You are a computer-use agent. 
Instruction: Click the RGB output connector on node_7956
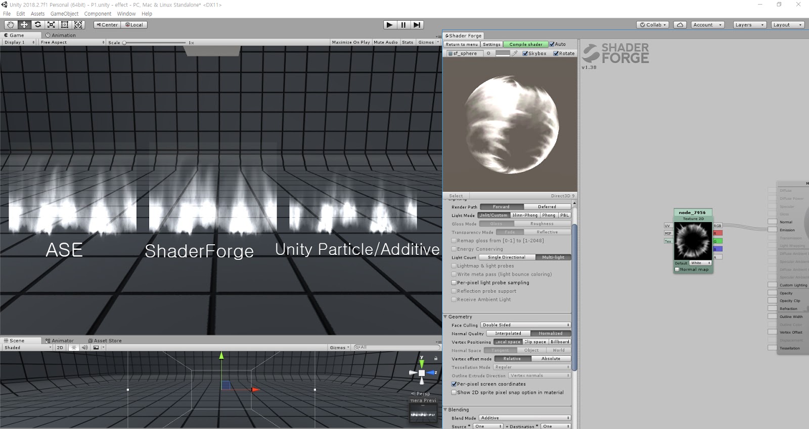coord(717,226)
